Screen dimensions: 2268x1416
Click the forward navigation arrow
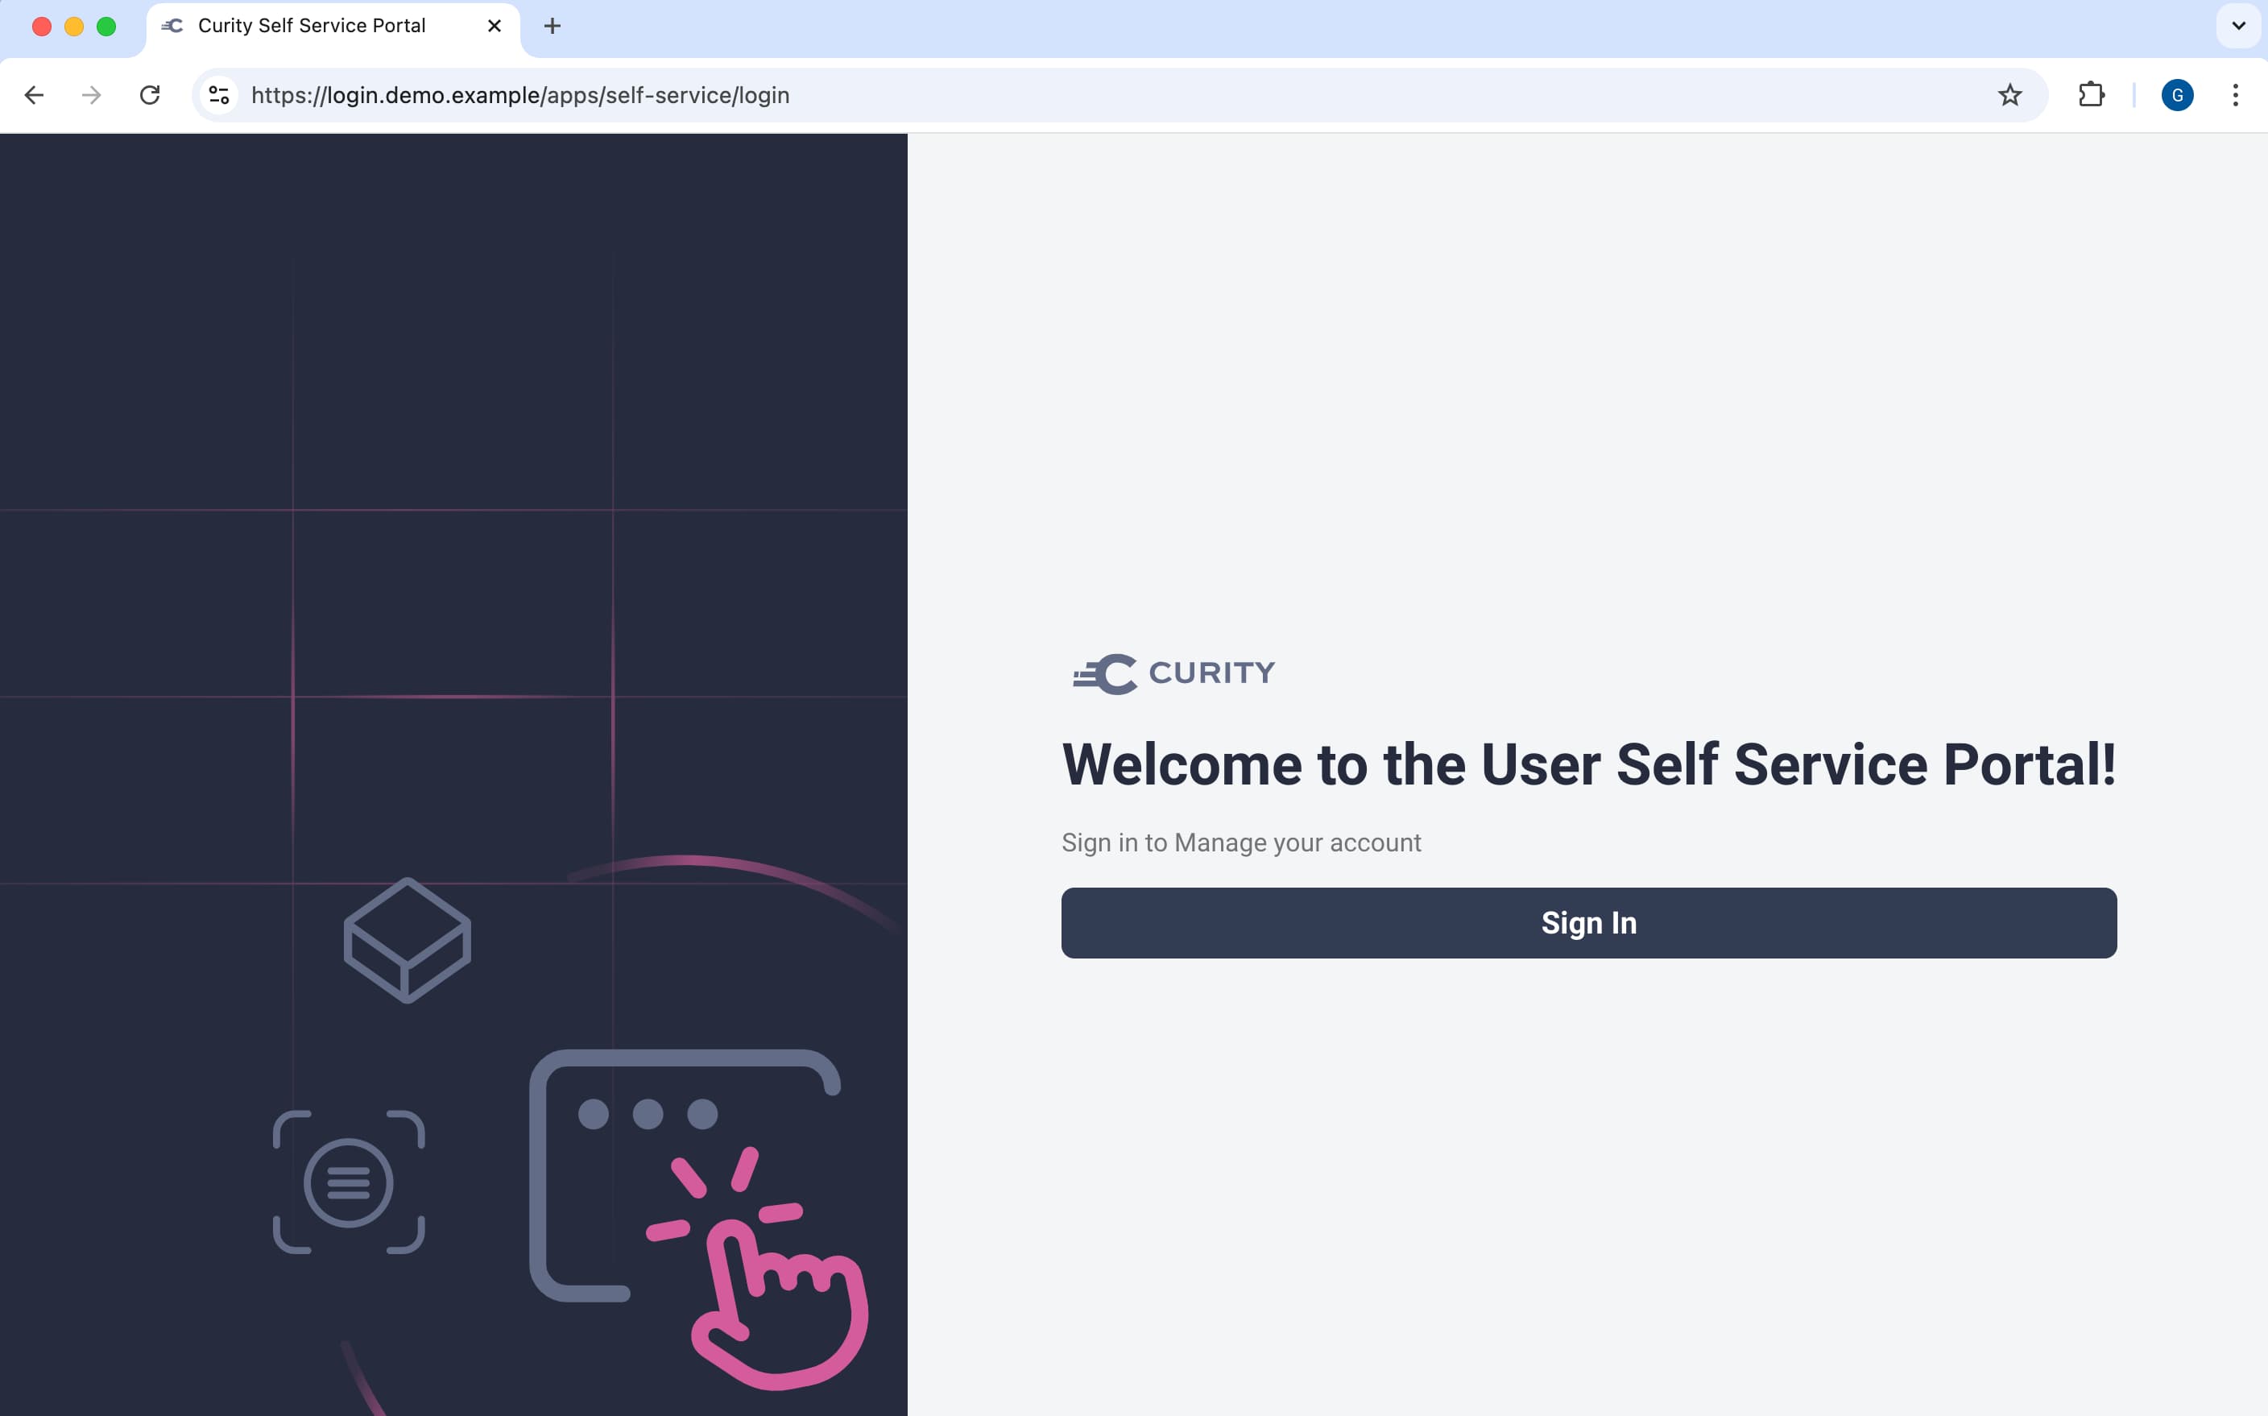coord(91,94)
